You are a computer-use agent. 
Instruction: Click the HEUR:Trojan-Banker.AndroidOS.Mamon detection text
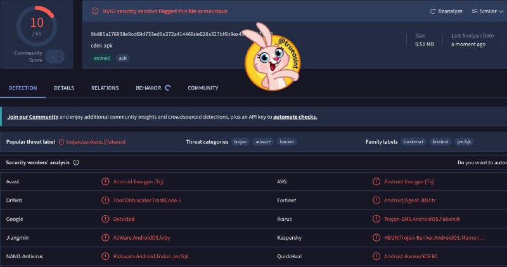[434, 238]
